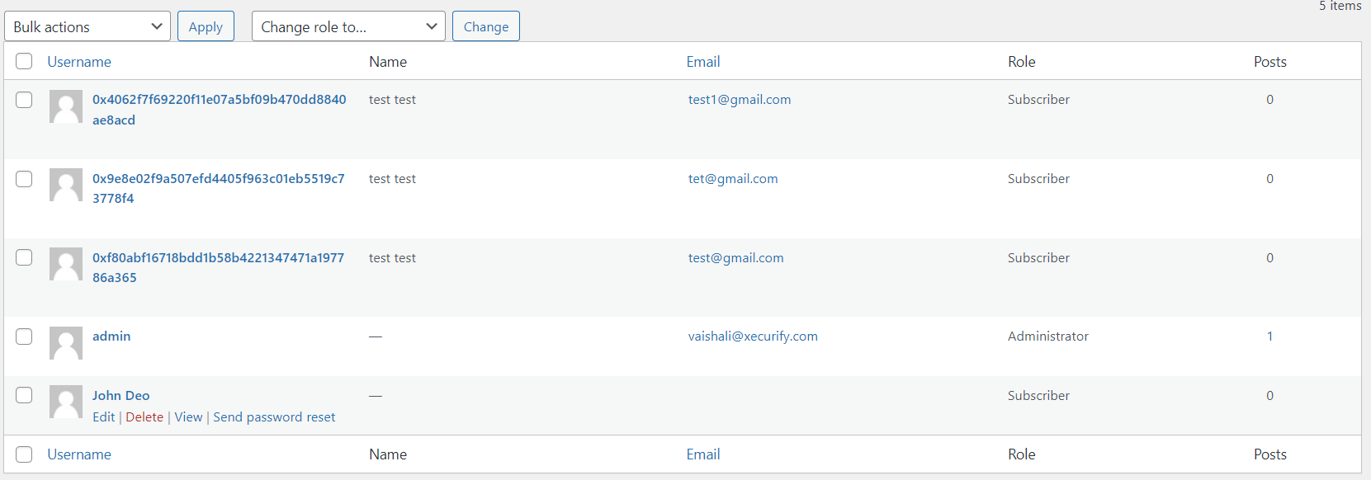The width and height of the screenshot is (1371, 480).
Task: Click avatar icon of user 0x9e8e02f9a507
Action: (x=66, y=185)
